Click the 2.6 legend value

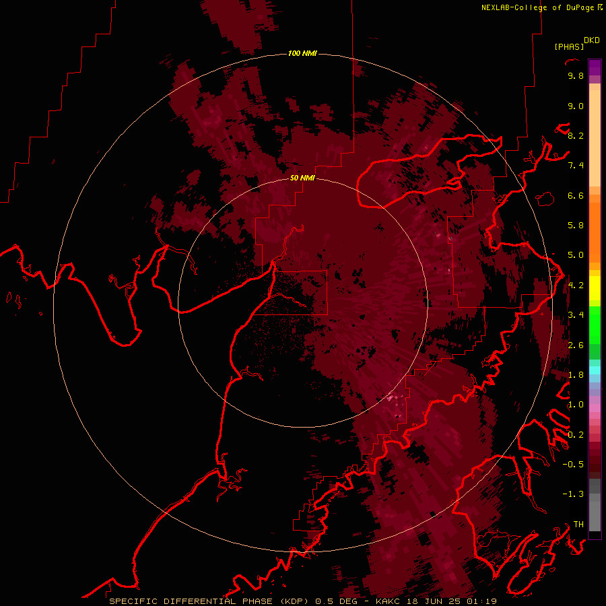(x=576, y=345)
